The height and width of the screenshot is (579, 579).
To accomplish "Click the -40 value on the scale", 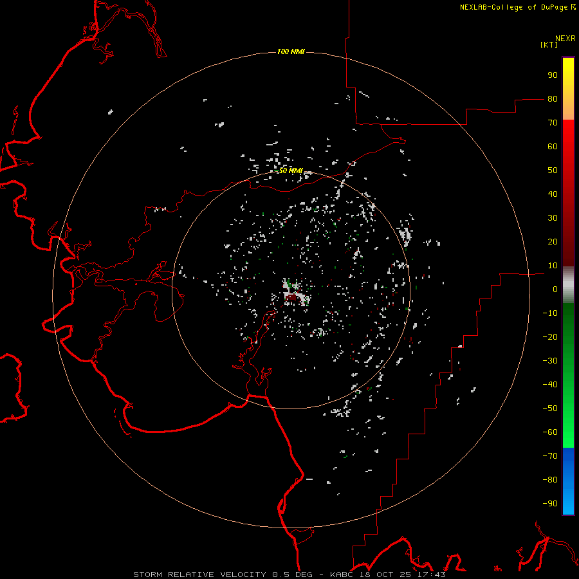I will tap(550, 385).
